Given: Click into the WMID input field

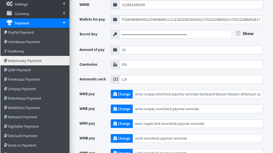Looking at the screenshot, I should (191, 5).
